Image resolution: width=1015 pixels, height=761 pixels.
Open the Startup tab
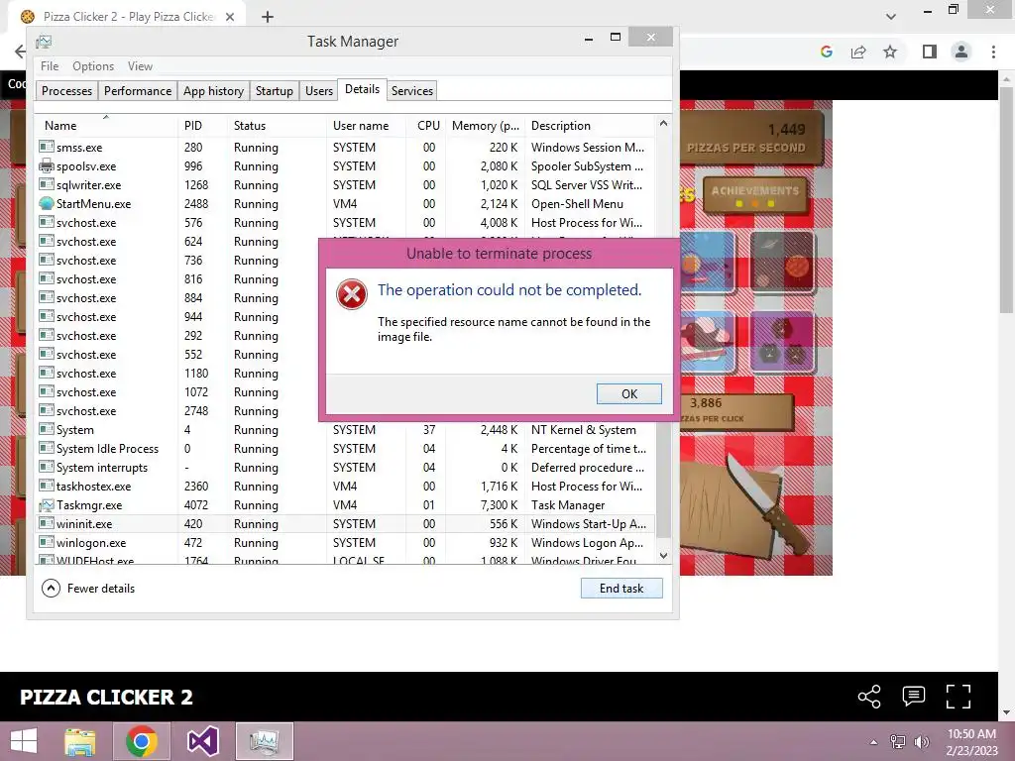tap(274, 90)
